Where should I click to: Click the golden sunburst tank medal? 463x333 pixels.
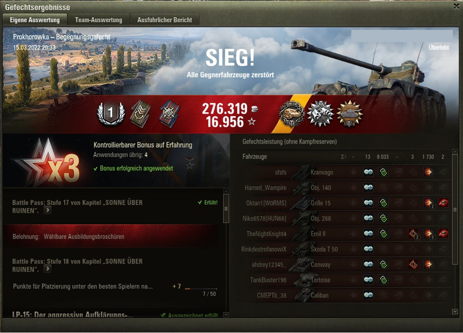tap(350, 114)
